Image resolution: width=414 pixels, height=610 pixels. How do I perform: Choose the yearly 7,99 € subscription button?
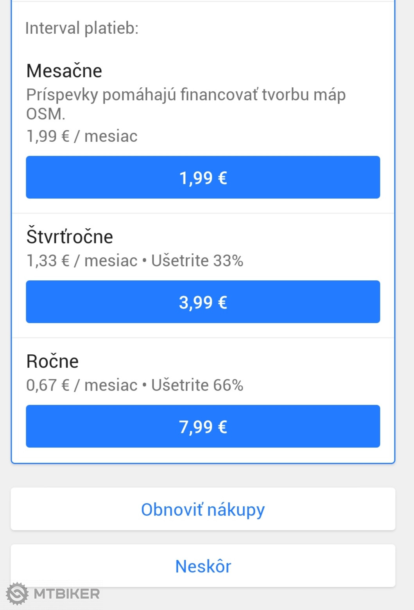coord(203,426)
